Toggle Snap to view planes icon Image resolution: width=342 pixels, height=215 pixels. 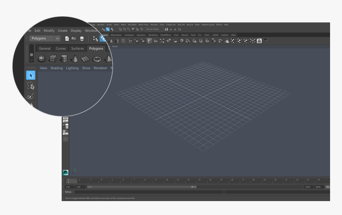(138, 29)
